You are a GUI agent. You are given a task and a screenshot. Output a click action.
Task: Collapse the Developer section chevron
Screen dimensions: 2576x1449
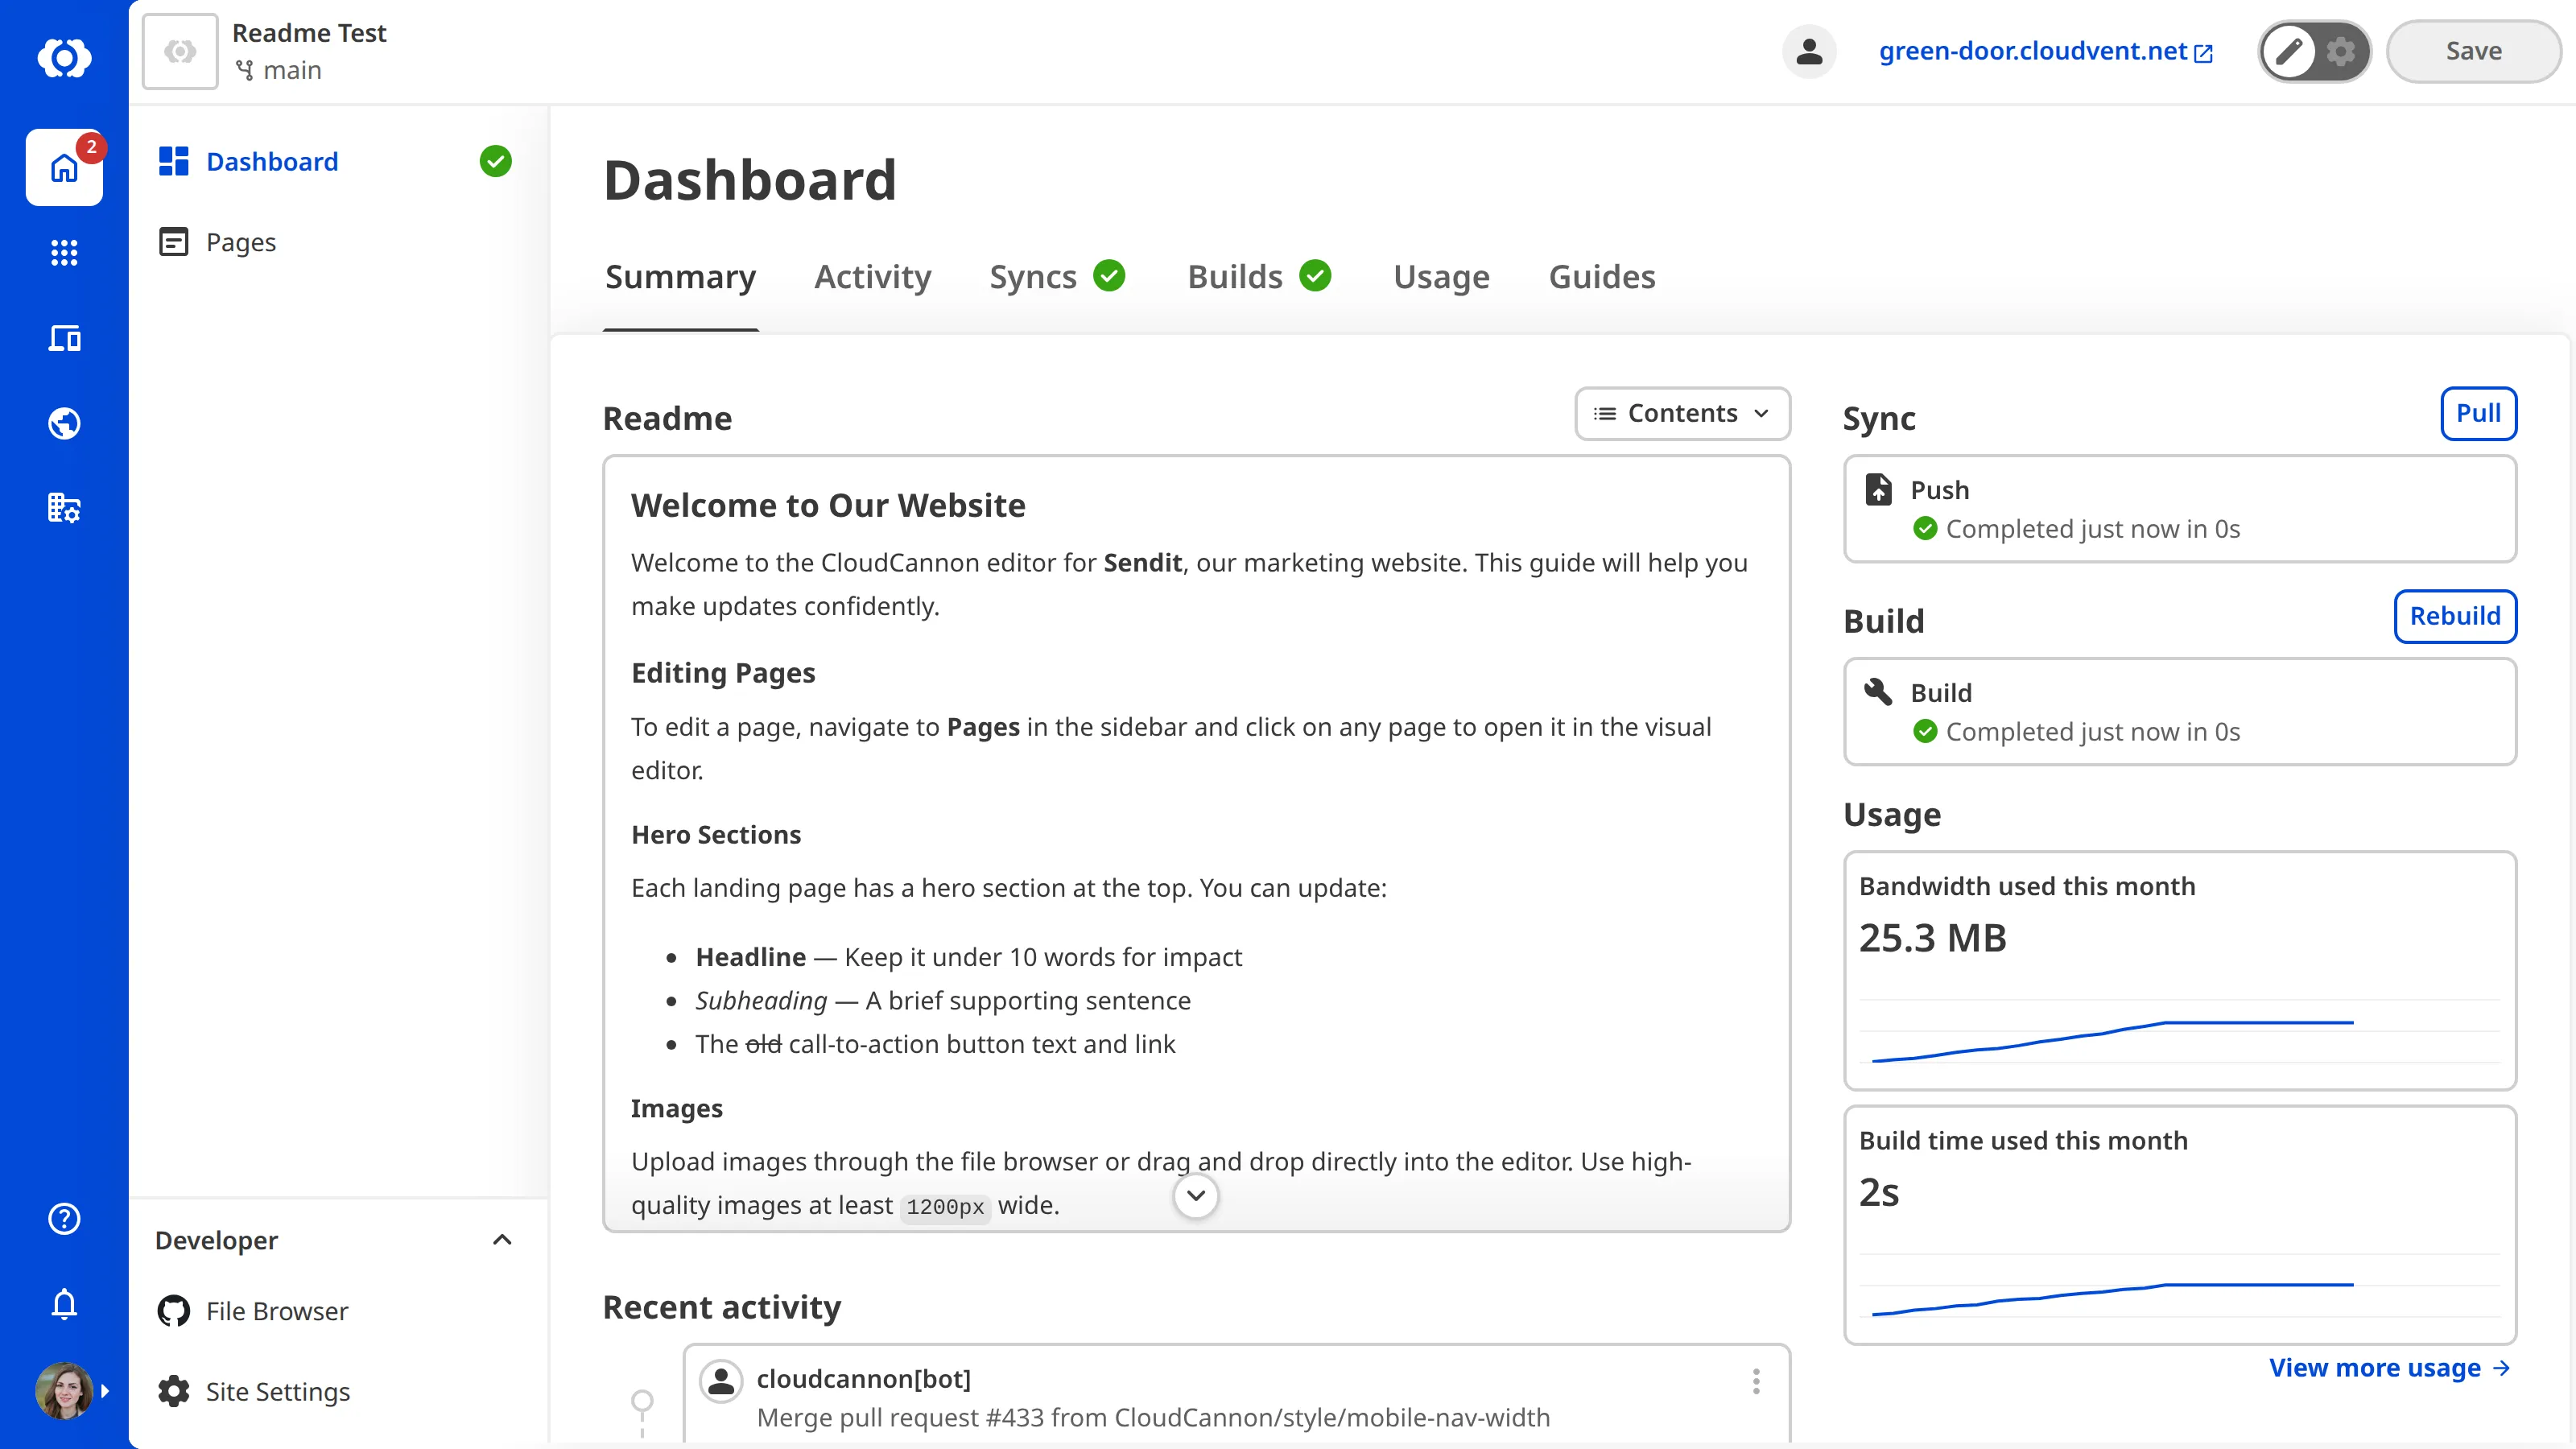pyautogui.click(x=502, y=1240)
